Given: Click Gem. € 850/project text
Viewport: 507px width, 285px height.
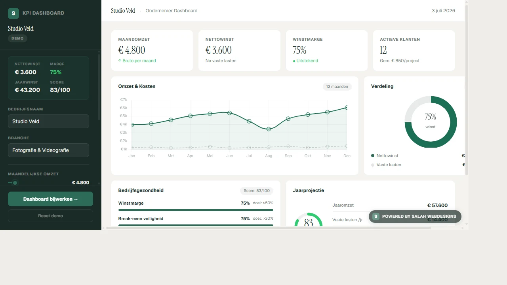Looking at the screenshot, I should 400,61.
